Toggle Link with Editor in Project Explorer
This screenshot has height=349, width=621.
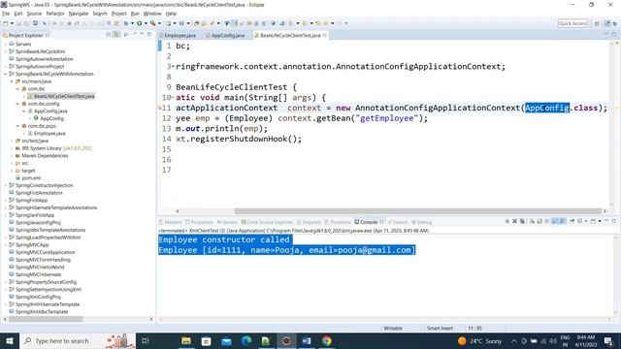[116, 35]
